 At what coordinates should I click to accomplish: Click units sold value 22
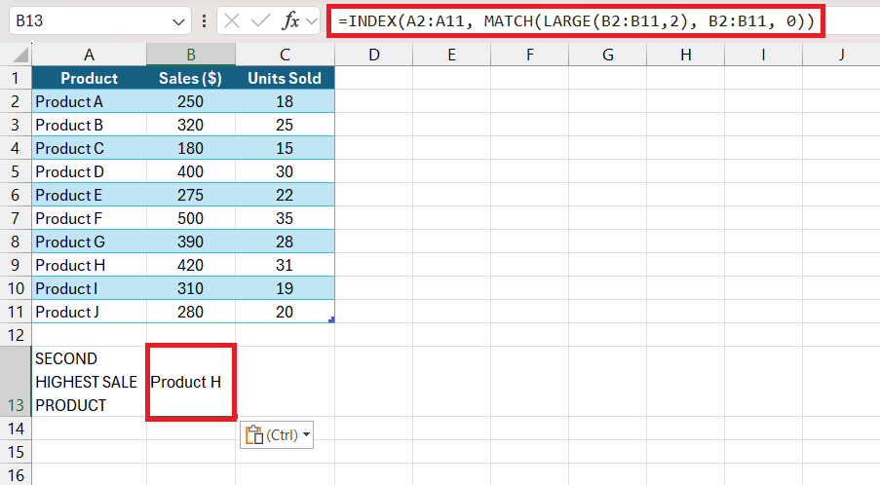click(286, 195)
